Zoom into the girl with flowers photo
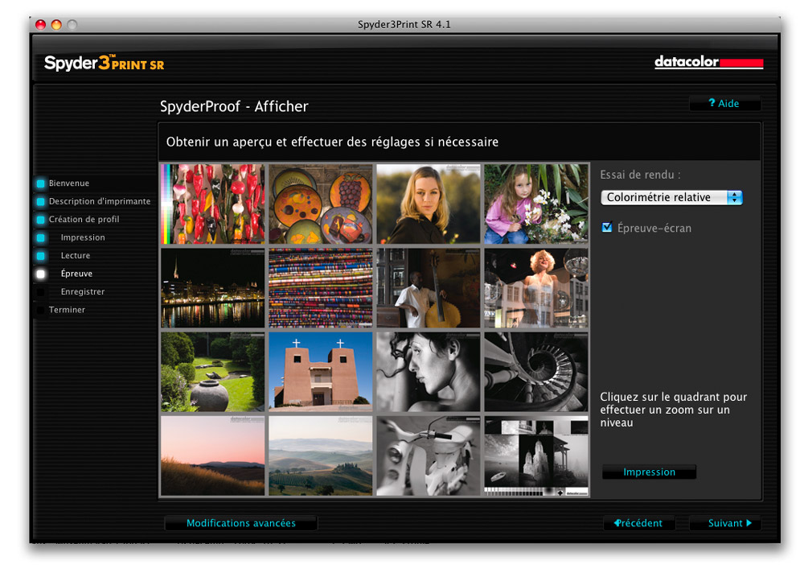This screenshot has width=804, height=577. (x=536, y=204)
